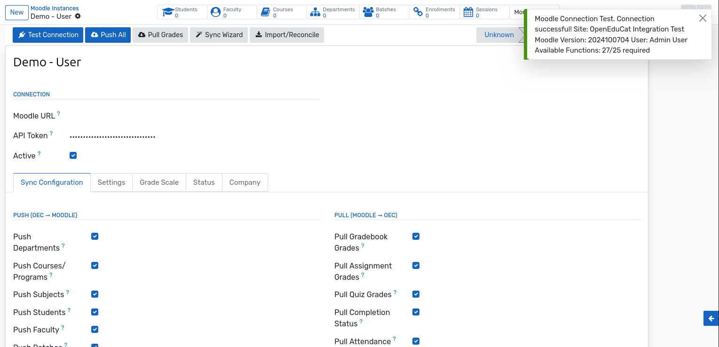Show help for Pull Gradebook Grades
The height and width of the screenshot is (347, 719).
[x=363, y=245]
